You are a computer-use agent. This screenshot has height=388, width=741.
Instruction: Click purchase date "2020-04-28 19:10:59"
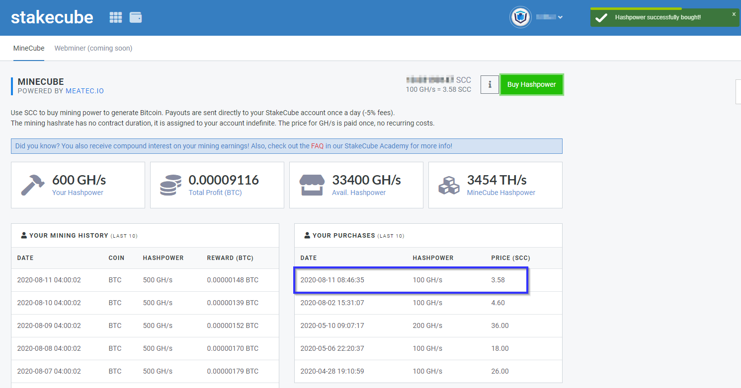pyautogui.click(x=332, y=372)
